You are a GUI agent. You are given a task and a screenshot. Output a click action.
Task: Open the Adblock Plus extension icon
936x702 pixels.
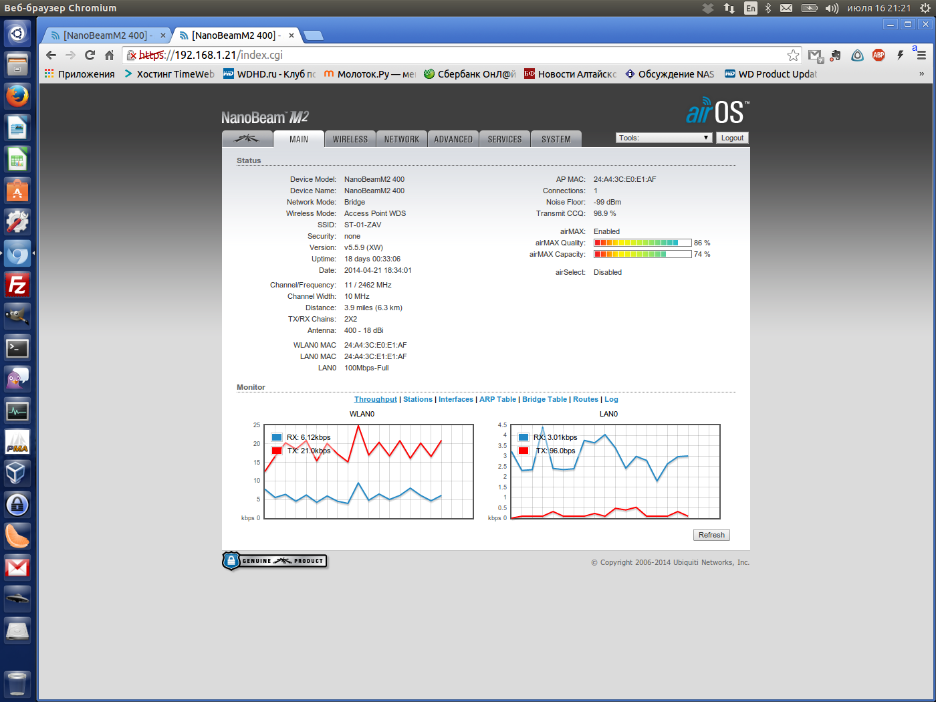coord(879,55)
